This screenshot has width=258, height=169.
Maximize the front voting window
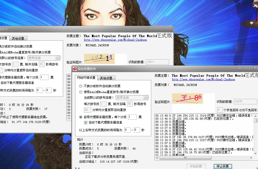pos(246,67)
